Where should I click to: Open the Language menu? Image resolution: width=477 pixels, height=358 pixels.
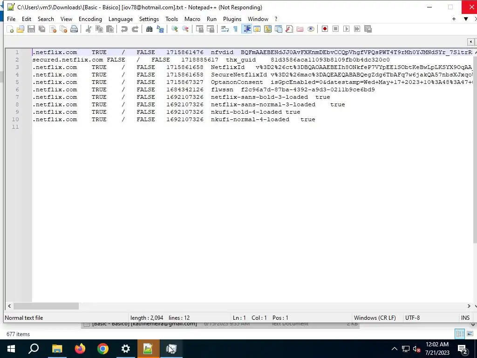coord(121,19)
